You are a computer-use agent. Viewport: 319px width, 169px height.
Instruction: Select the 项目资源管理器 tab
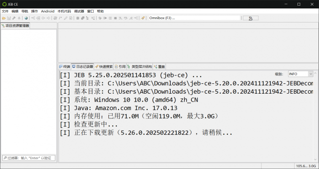pos(15,26)
